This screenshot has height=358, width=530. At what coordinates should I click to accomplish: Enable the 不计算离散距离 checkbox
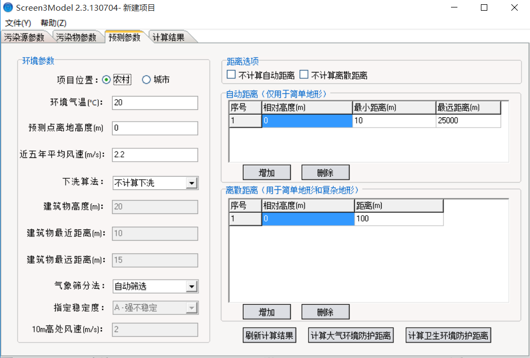(304, 75)
